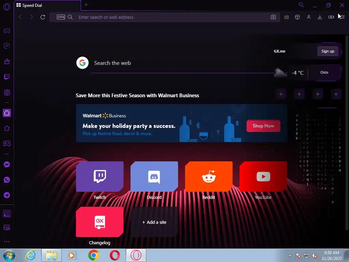Open the profile account icon
The height and width of the screenshot is (262, 349).
[x=309, y=17]
